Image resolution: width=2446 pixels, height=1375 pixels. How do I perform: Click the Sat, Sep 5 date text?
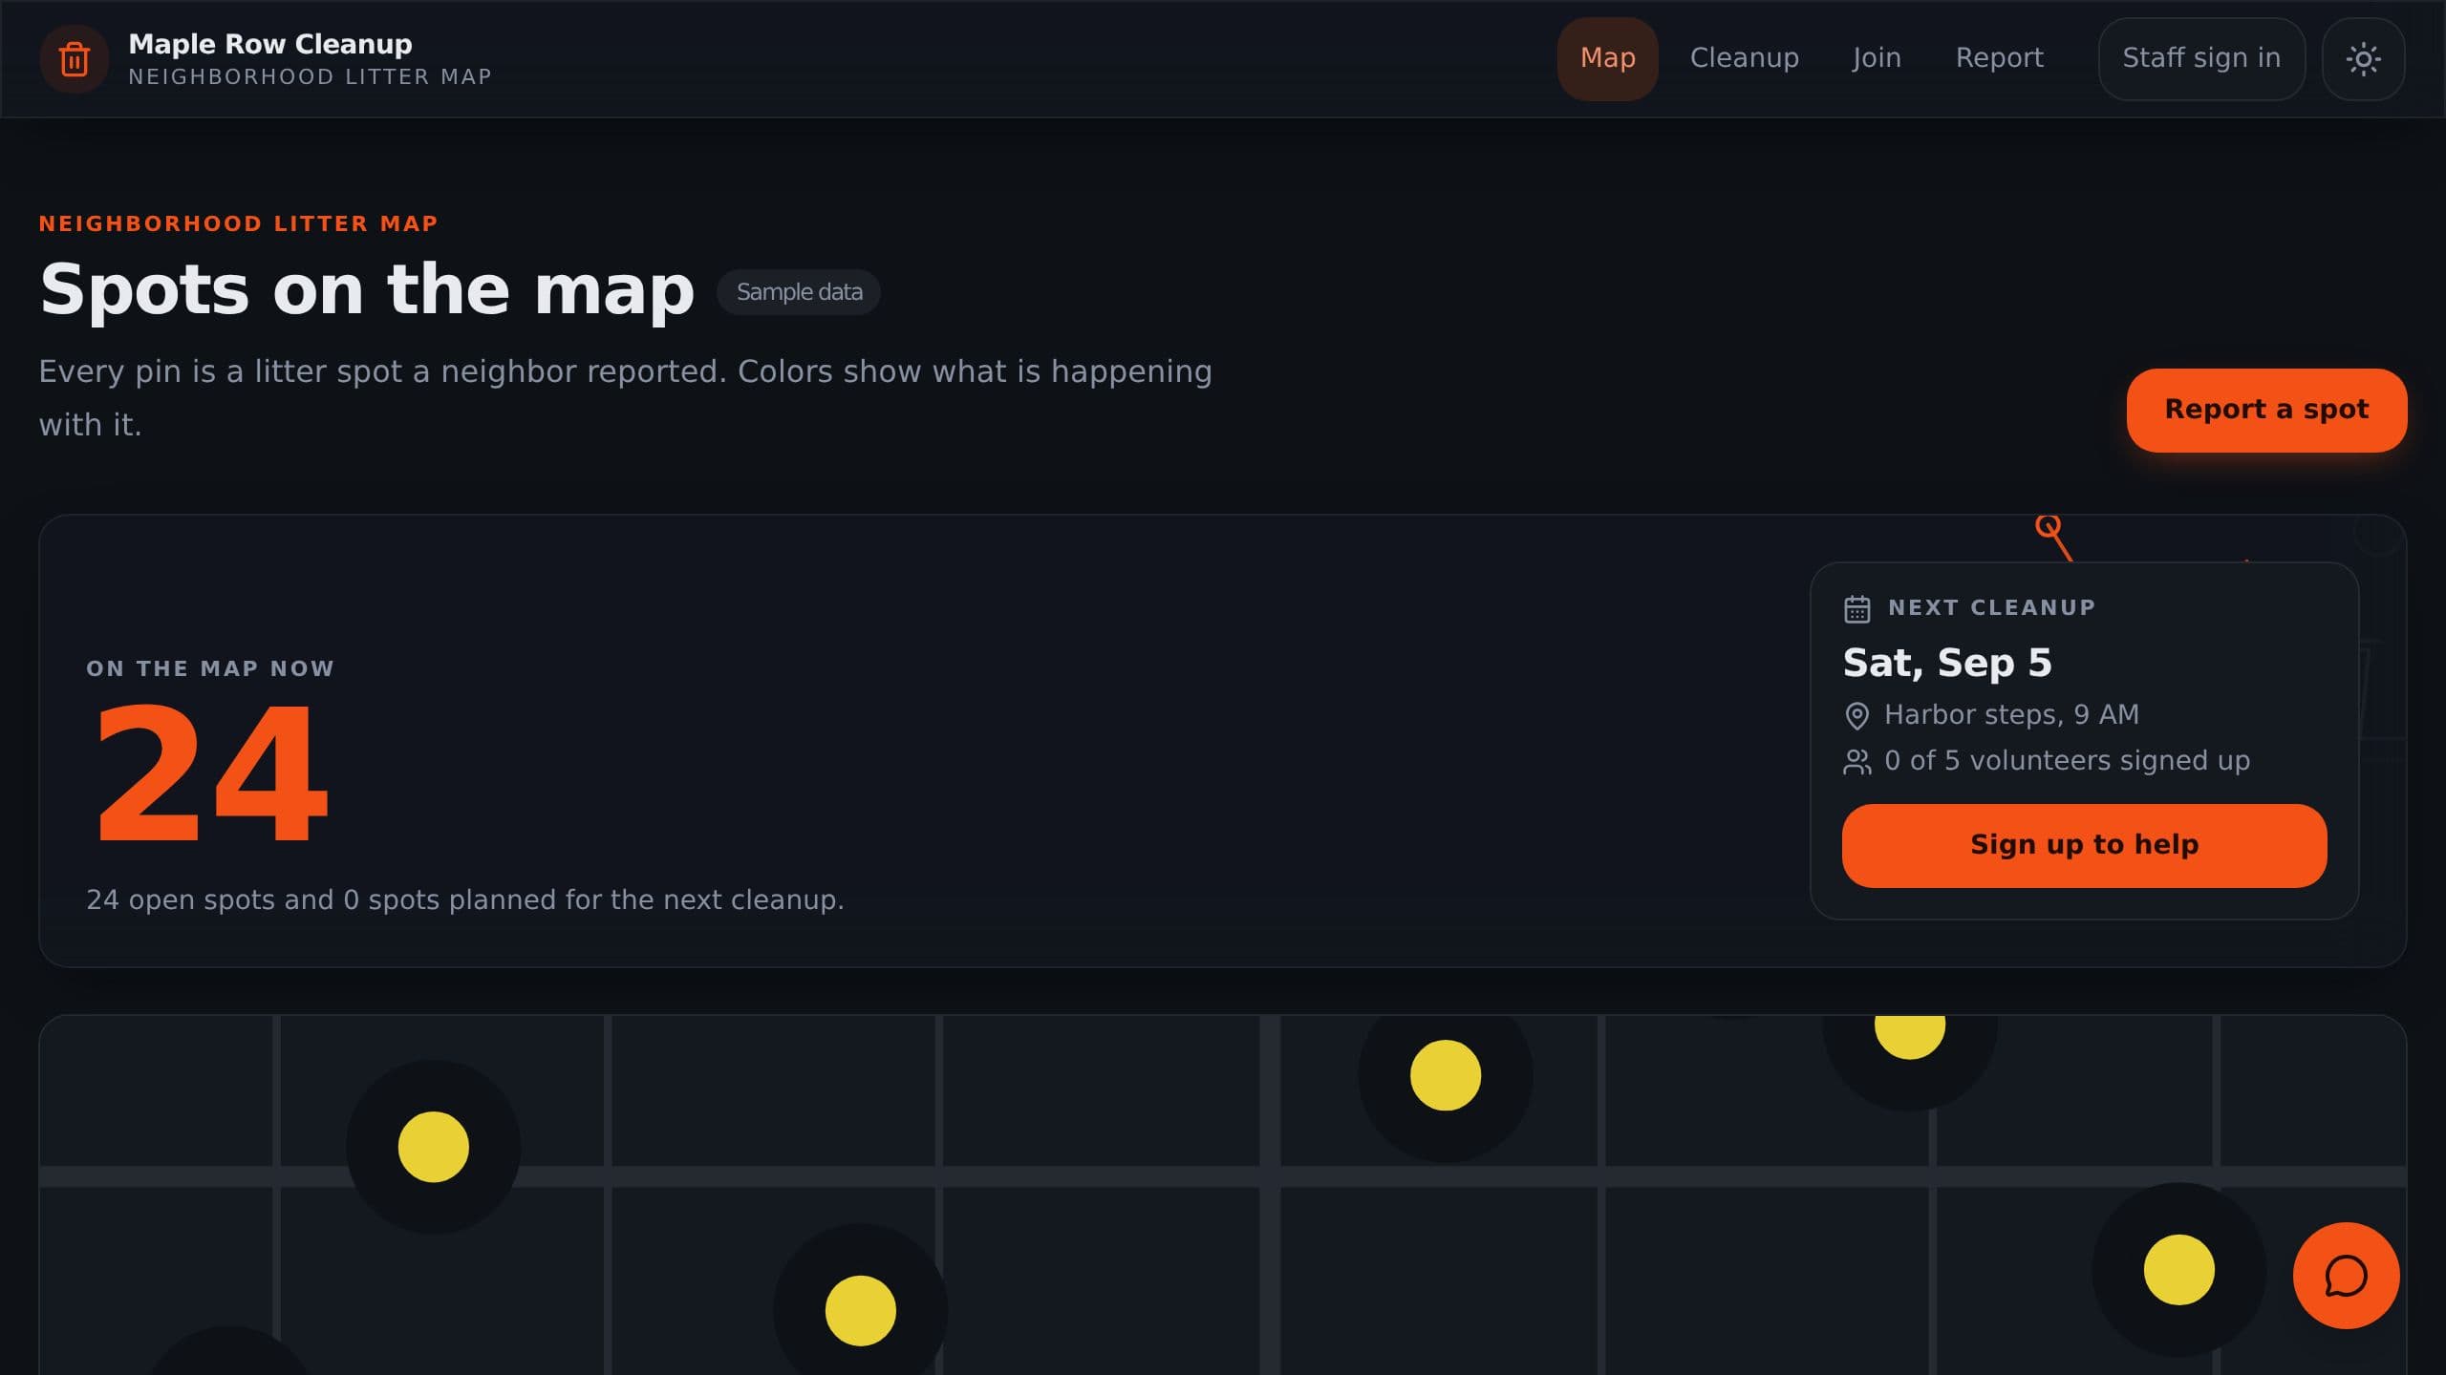coord(1946,663)
